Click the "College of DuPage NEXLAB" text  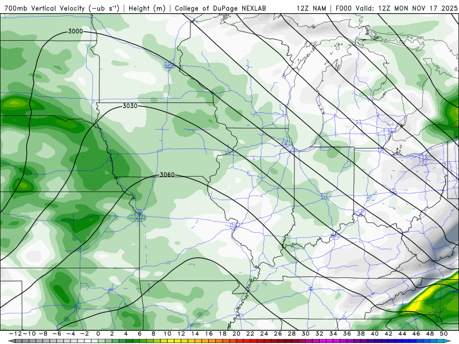[x=220, y=8]
